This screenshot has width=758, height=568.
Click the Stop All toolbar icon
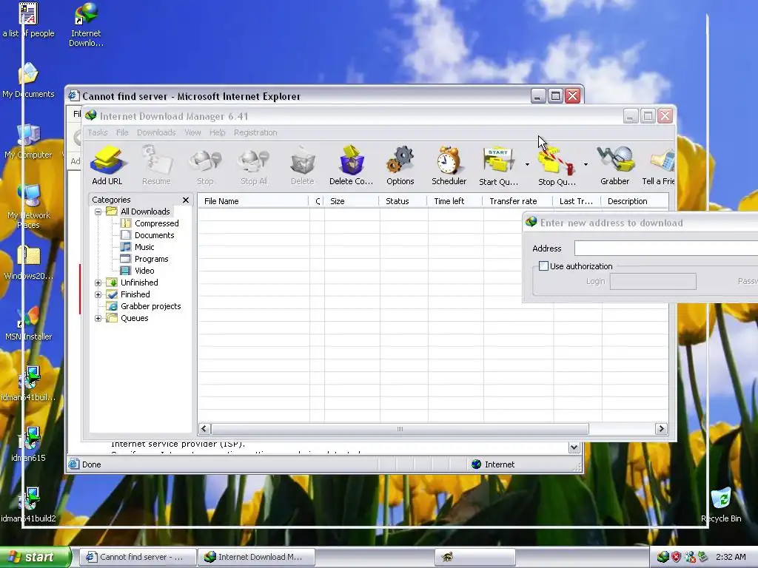click(254, 166)
